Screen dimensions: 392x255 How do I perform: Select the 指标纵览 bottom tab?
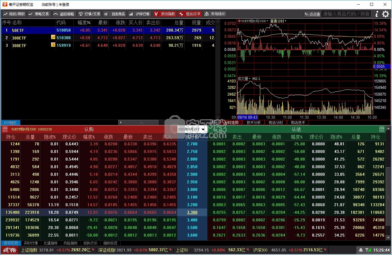coord(110,243)
